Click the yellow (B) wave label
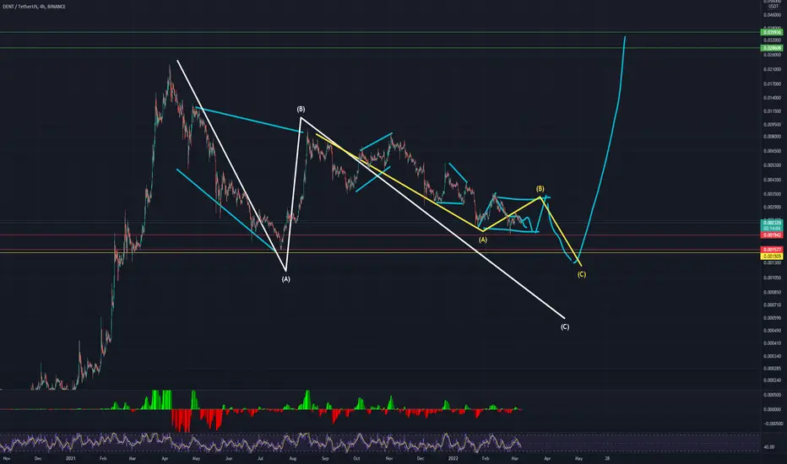 pos(540,189)
